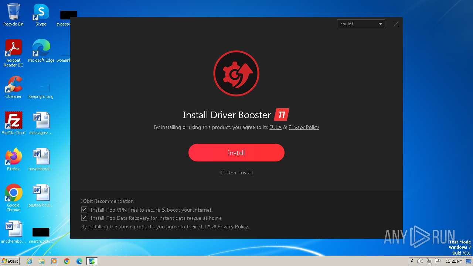Select the messagesr... Word document
This screenshot has height=266, width=473.
point(41,123)
